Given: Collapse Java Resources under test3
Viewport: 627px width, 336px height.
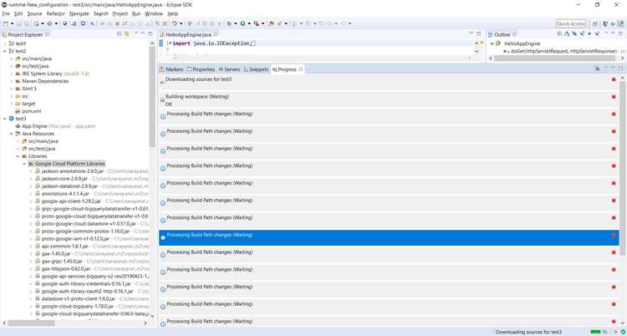Looking at the screenshot, I should (11, 134).
